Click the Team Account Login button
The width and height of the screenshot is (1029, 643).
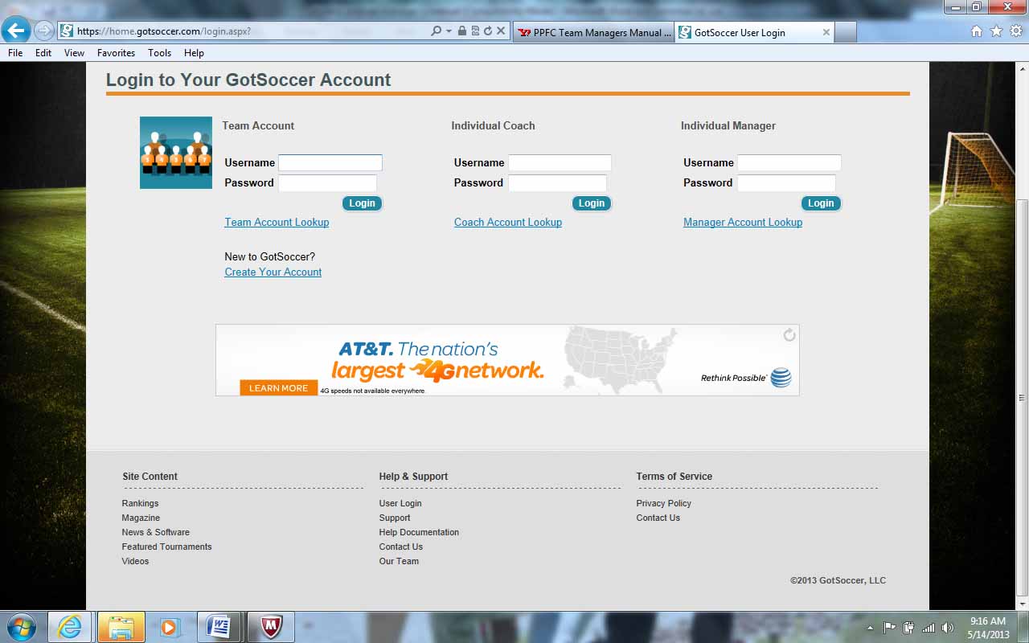coord(362,203)
